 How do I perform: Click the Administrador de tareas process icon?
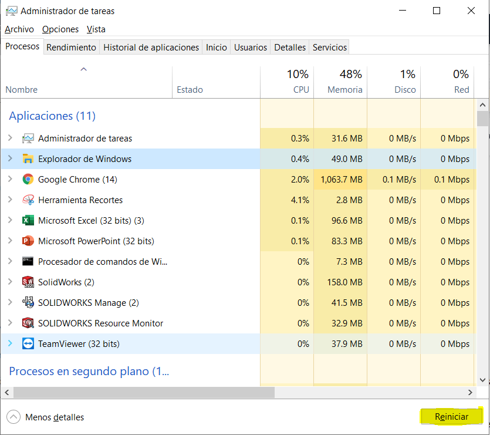click(28, 138)
